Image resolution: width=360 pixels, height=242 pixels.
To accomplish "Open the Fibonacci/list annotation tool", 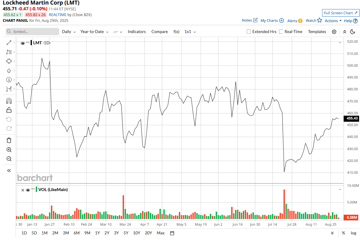I will 9,52.
